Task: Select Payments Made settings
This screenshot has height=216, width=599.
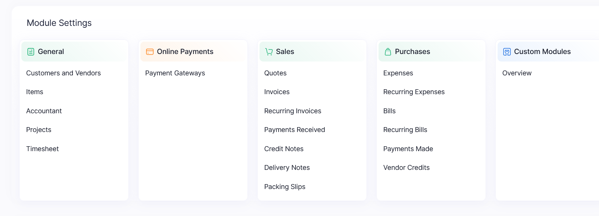Action: tap(408, 149)
